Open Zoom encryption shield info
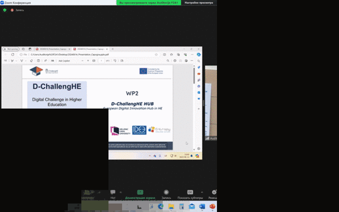The height and width of the screenshot is (212, 339). click(x=5, y=10)
